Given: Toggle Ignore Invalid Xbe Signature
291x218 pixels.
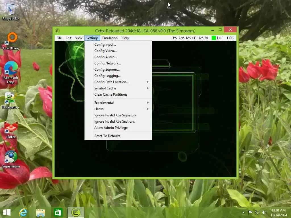Looking at the screenshot, I should (x=118, y=115).
